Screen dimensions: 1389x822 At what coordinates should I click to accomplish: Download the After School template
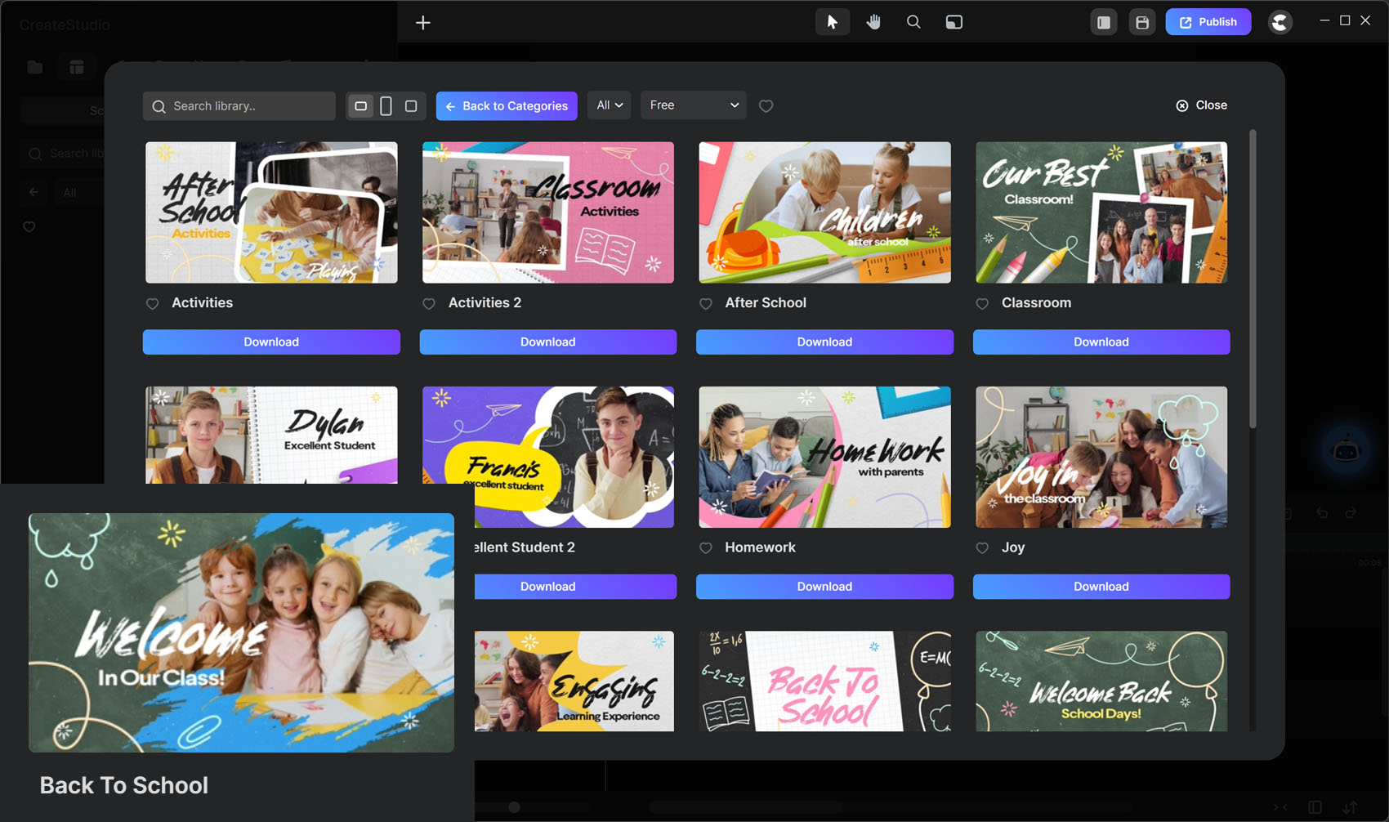(824, 342)
